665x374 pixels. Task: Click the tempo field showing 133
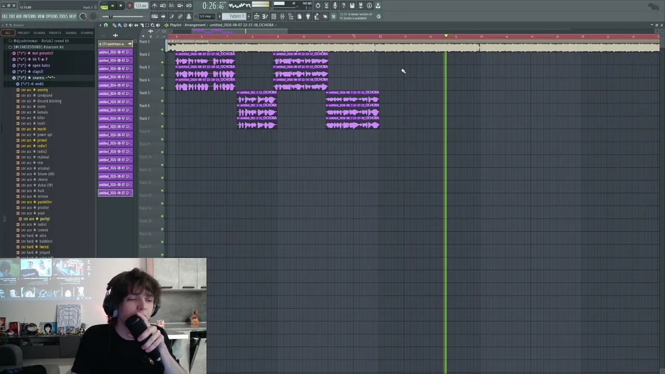(141, 6)
